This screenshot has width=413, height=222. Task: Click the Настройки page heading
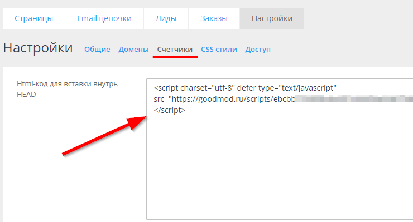[38, 48]
